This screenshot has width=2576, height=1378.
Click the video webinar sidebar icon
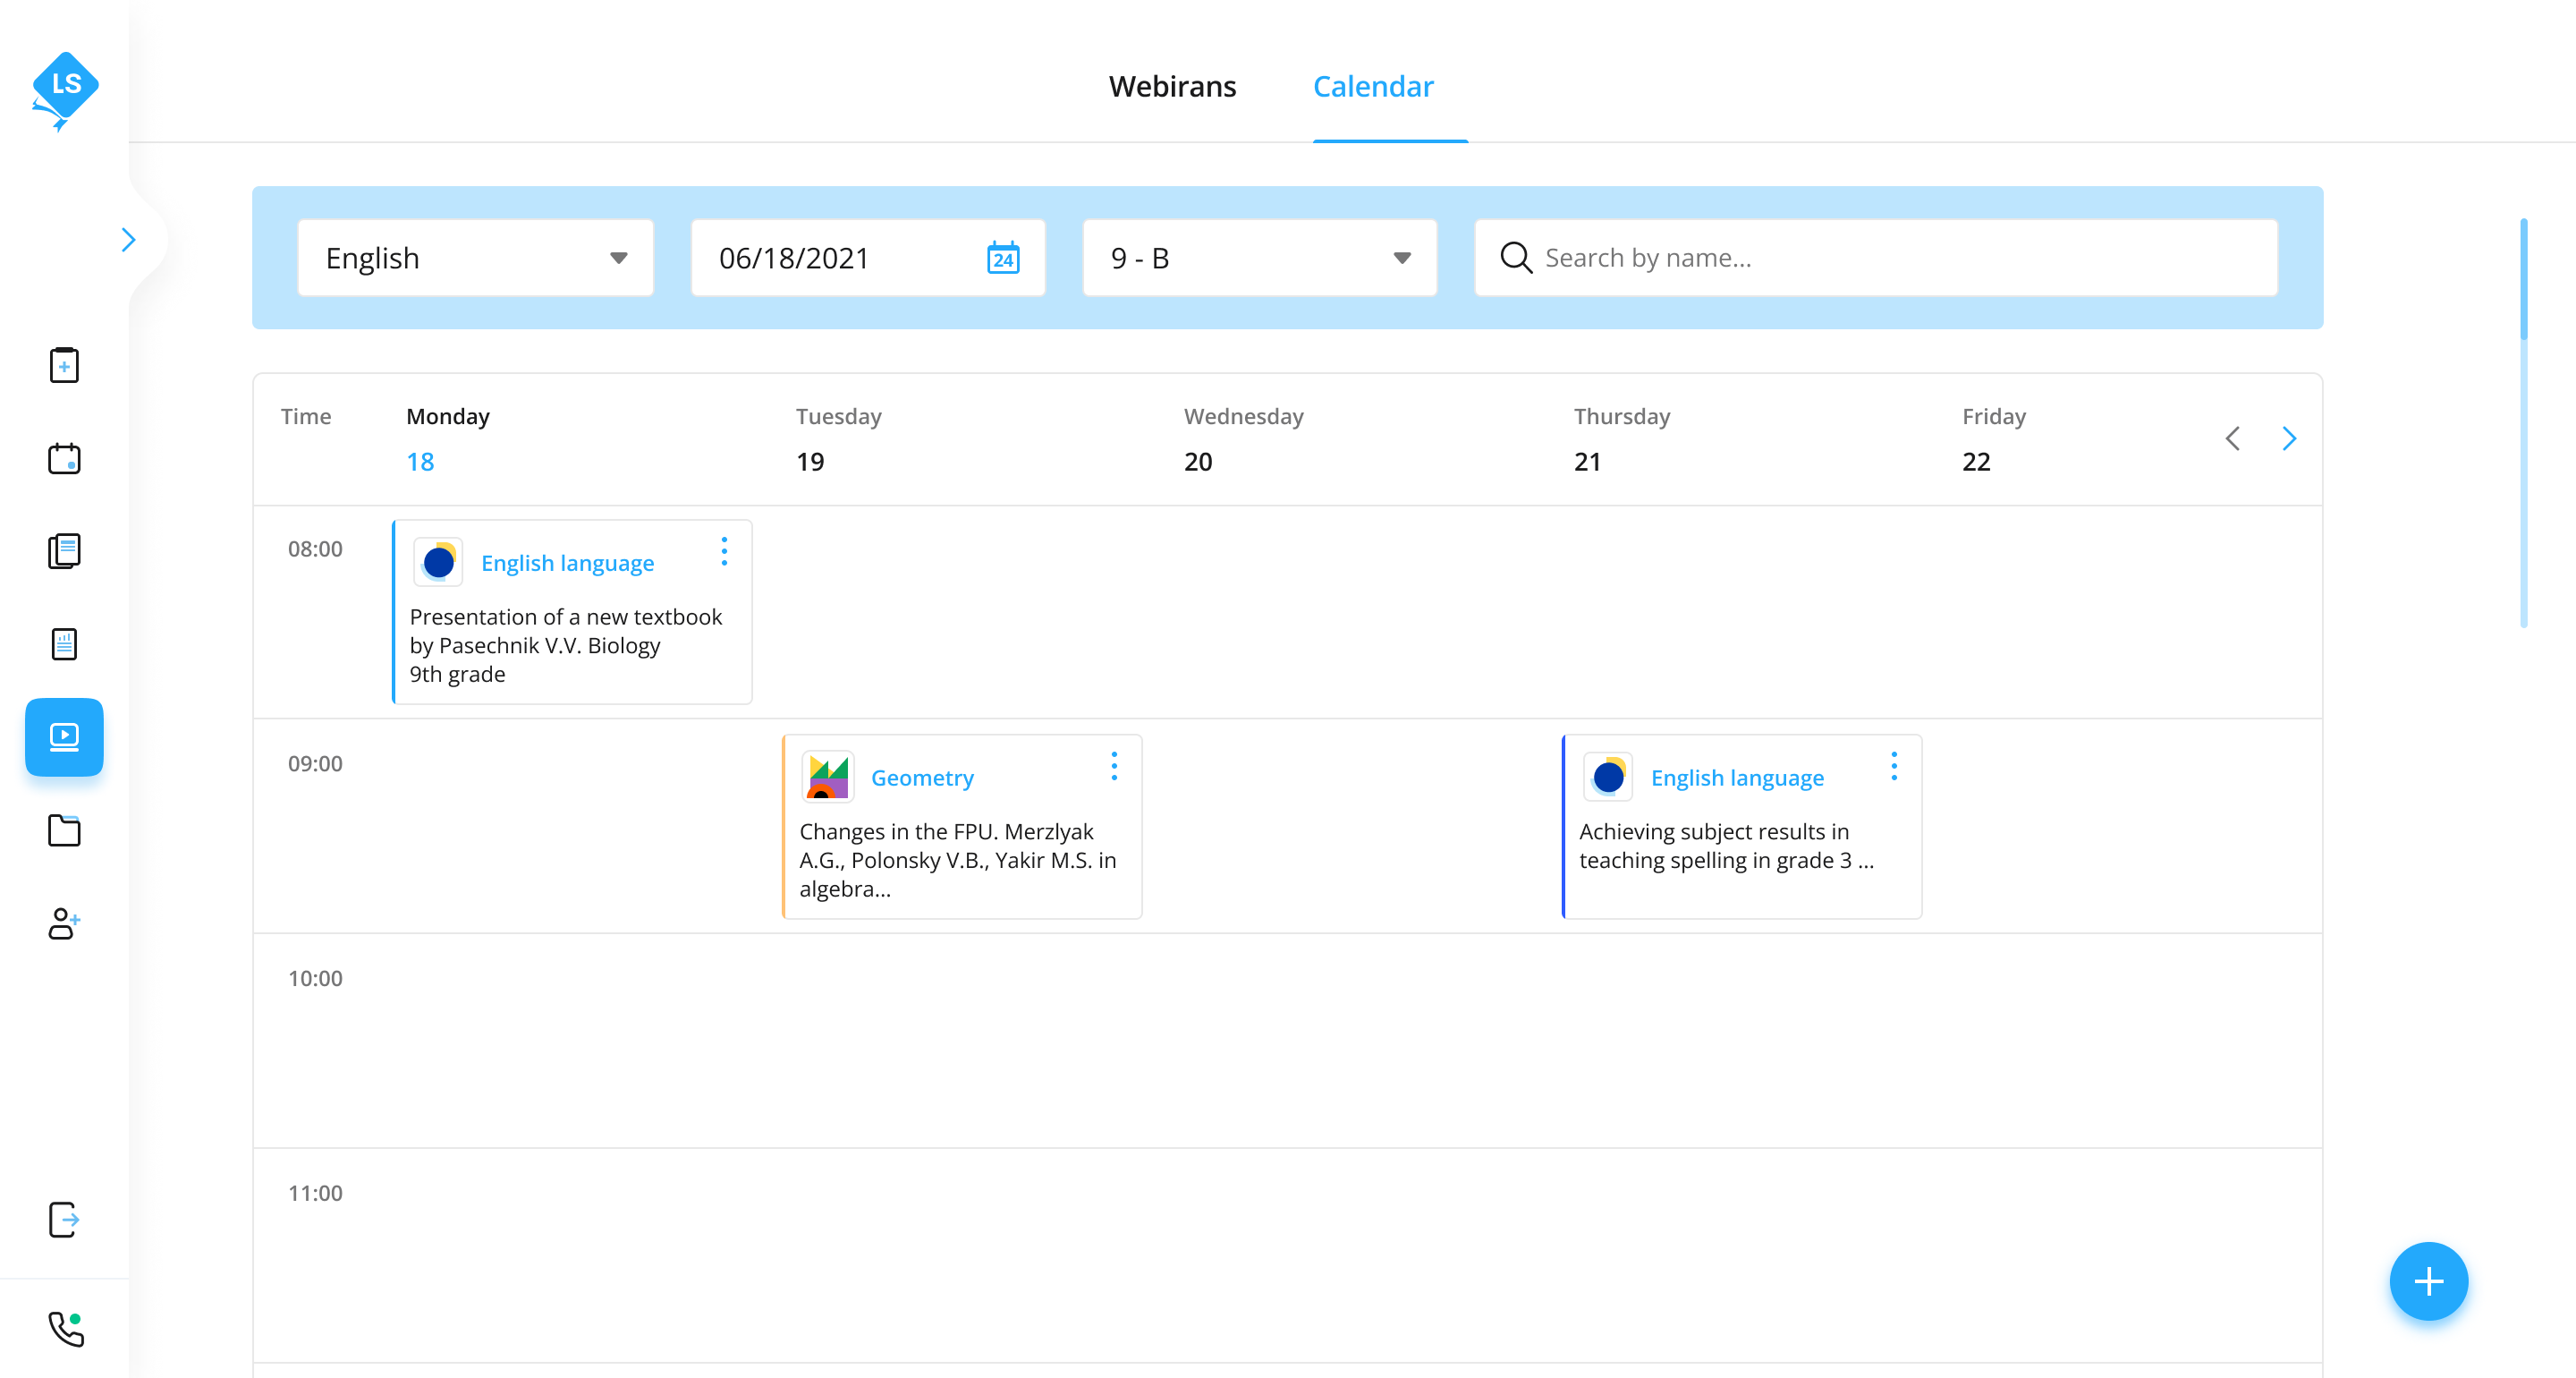[64, 736]
